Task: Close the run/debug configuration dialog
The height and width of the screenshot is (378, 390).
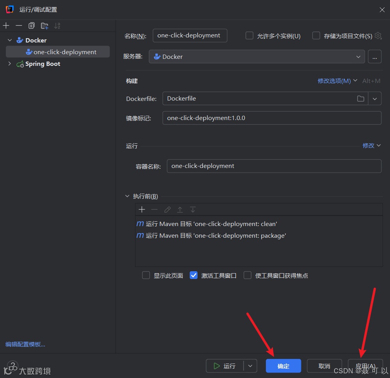Action: [382, 10]
